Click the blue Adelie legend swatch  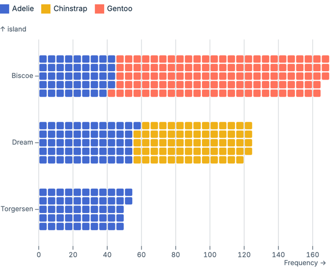tap(5, 9)
